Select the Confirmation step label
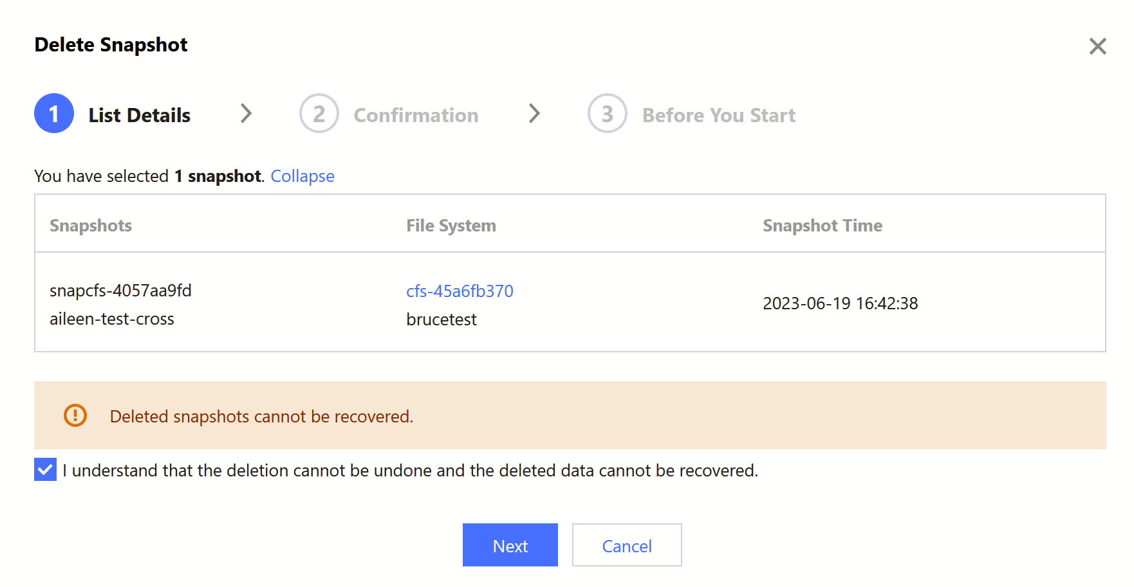The image size is (1134, 587). [x=416, y=115]
